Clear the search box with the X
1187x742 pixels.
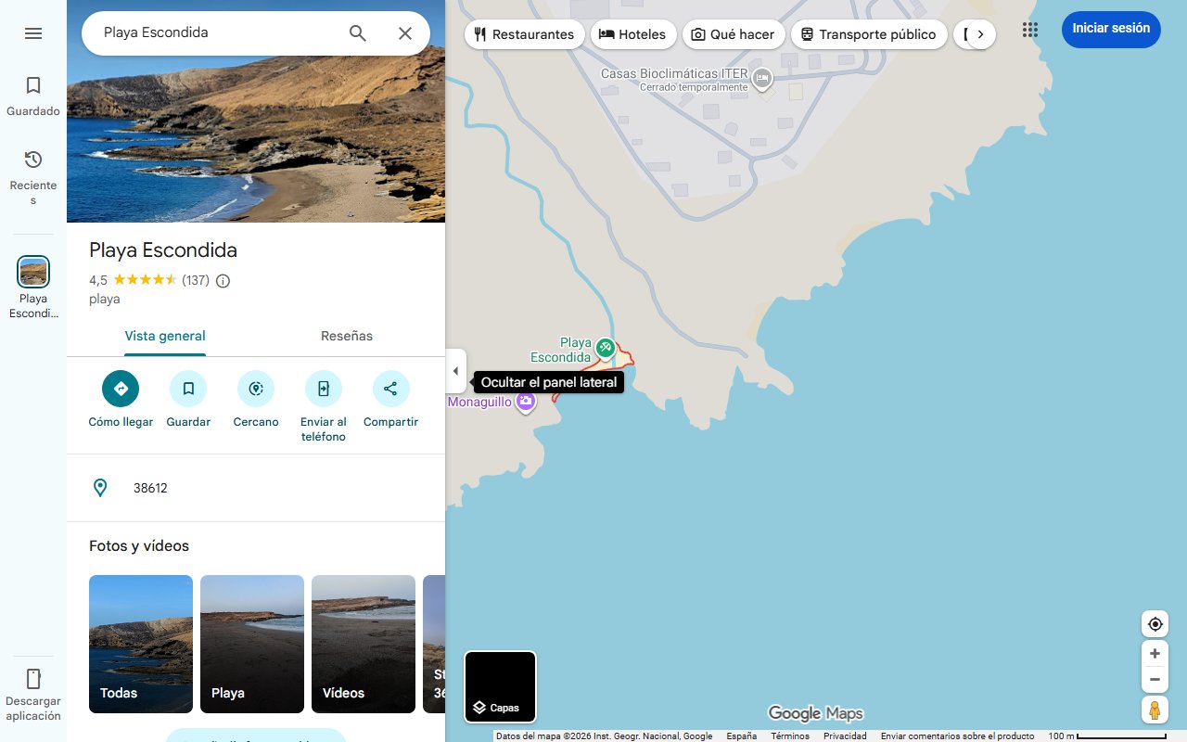pyautogui.click(x=405, y=32)
